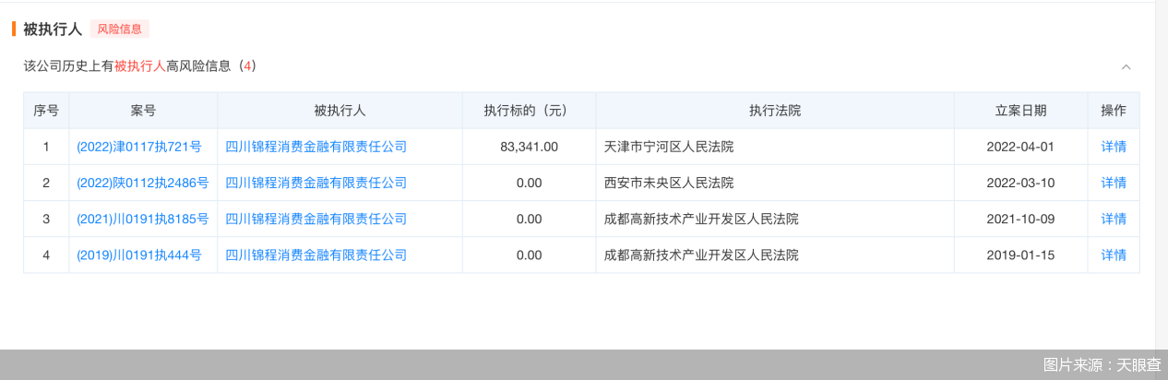Select the 0.00 amount in 2019-01-15 row
1168x380 pixels.
(530, 255)
